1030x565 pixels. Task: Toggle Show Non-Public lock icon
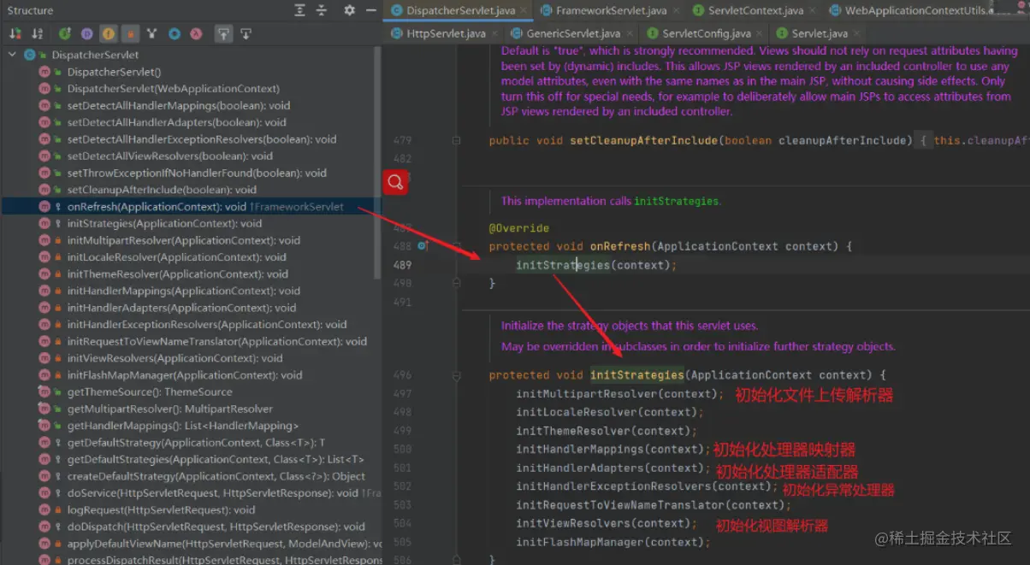tap(131, 34)
